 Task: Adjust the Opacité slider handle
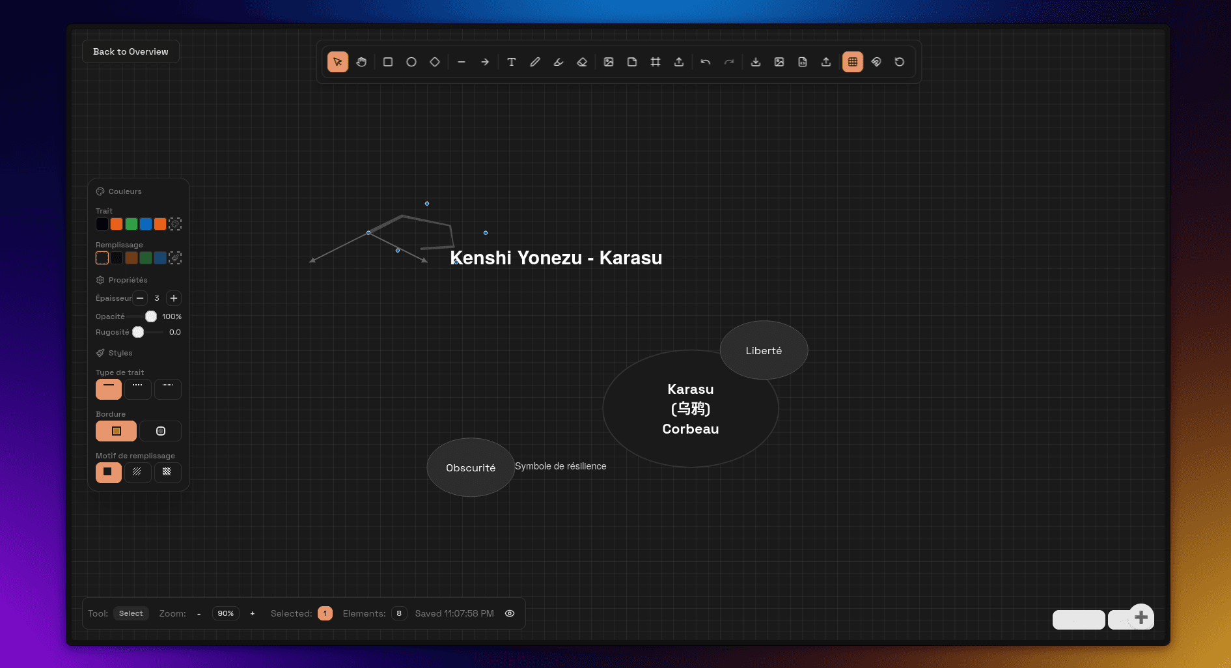(151, 316)
